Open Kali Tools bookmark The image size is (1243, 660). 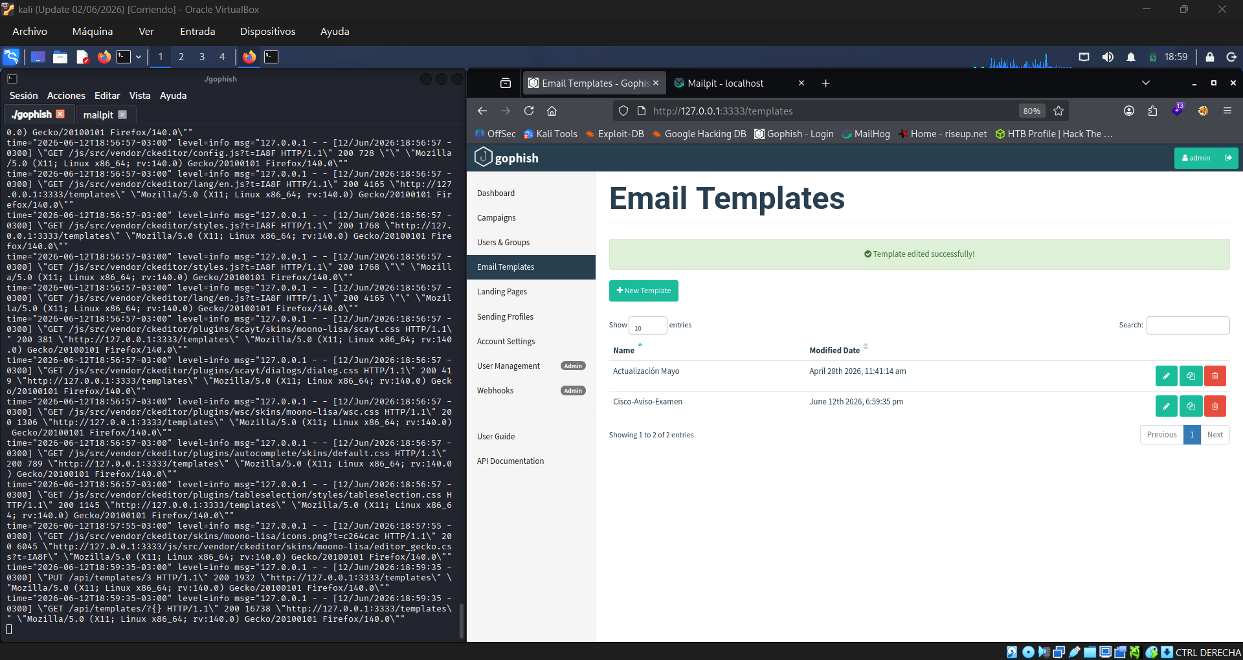(550, 134)
